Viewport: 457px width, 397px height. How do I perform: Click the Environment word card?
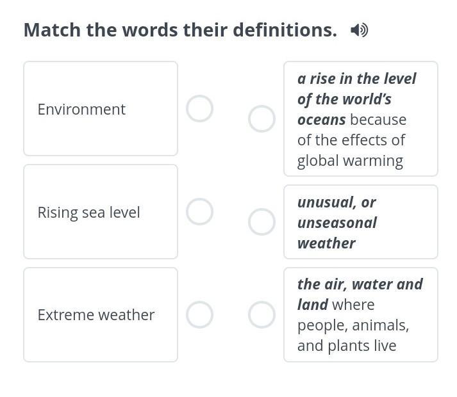[x=101, y=109]
